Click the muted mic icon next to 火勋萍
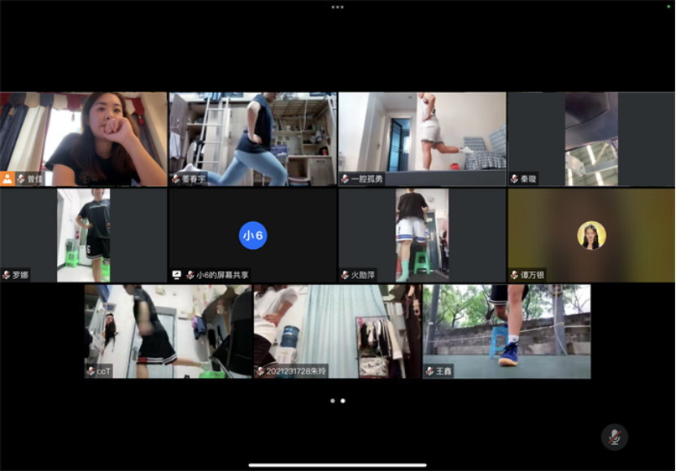 coord(345,275)
